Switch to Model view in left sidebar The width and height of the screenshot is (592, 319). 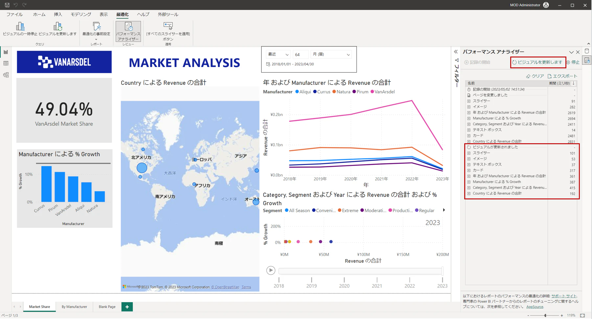tap(6, 75)
